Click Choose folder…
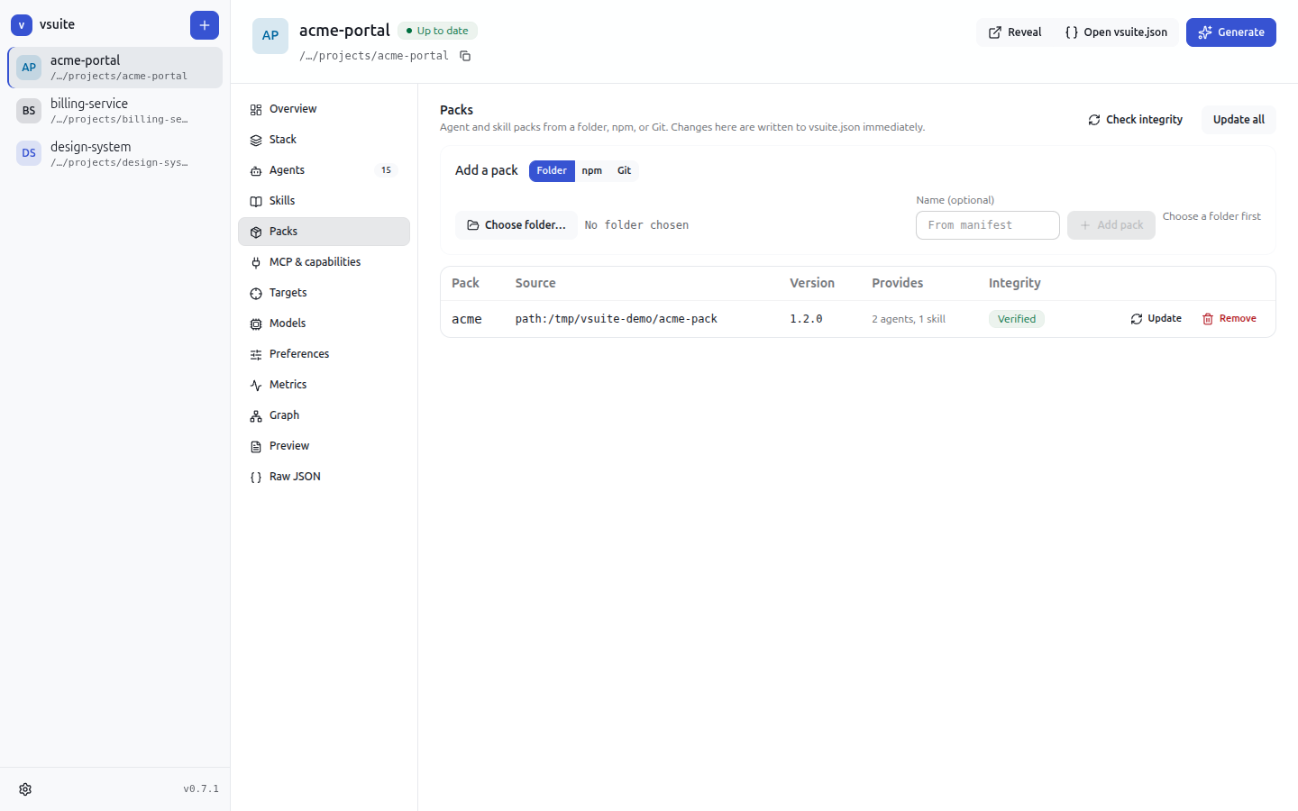The width and height of the screenshot is (1298, 811). (516, 225)
